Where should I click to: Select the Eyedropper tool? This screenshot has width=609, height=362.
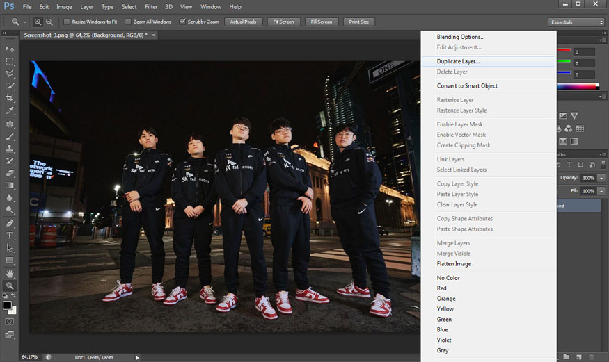point(9,110)
